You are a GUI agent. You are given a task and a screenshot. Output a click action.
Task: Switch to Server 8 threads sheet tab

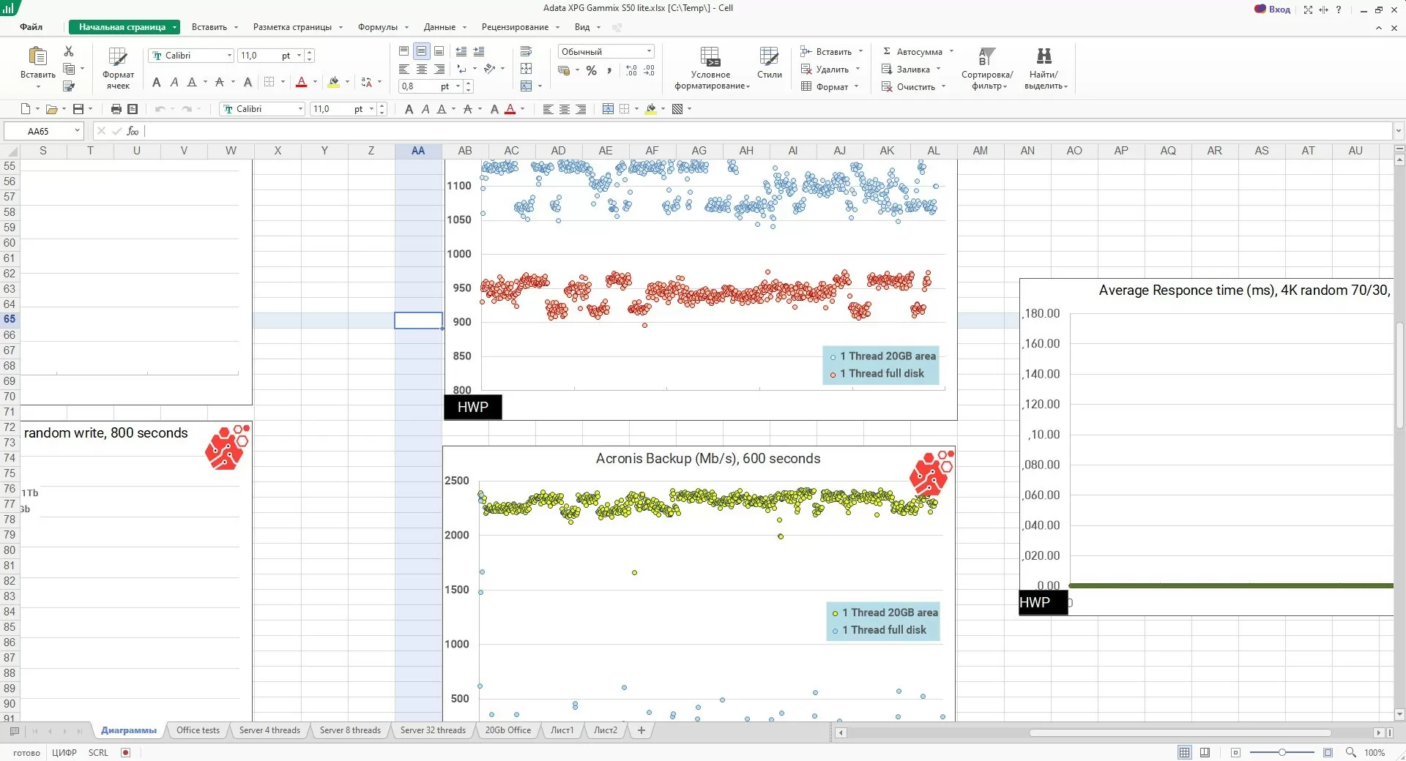pyautogui.click(x=350, y=730)
